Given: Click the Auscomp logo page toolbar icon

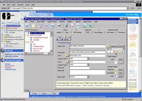Looking at the screenshot, I should pos(59,26).
